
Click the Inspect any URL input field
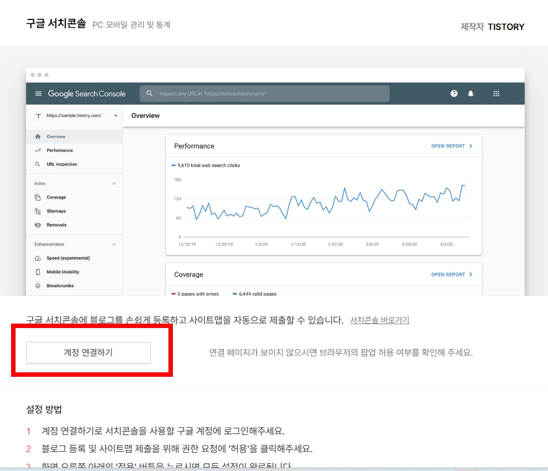[x=264, y=94]
